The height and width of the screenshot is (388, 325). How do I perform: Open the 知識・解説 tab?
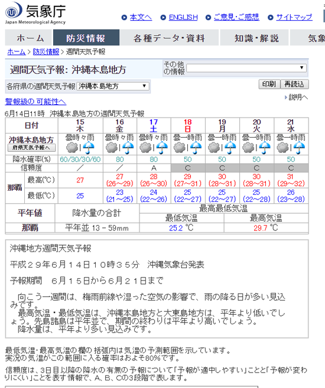click(254, 38)
